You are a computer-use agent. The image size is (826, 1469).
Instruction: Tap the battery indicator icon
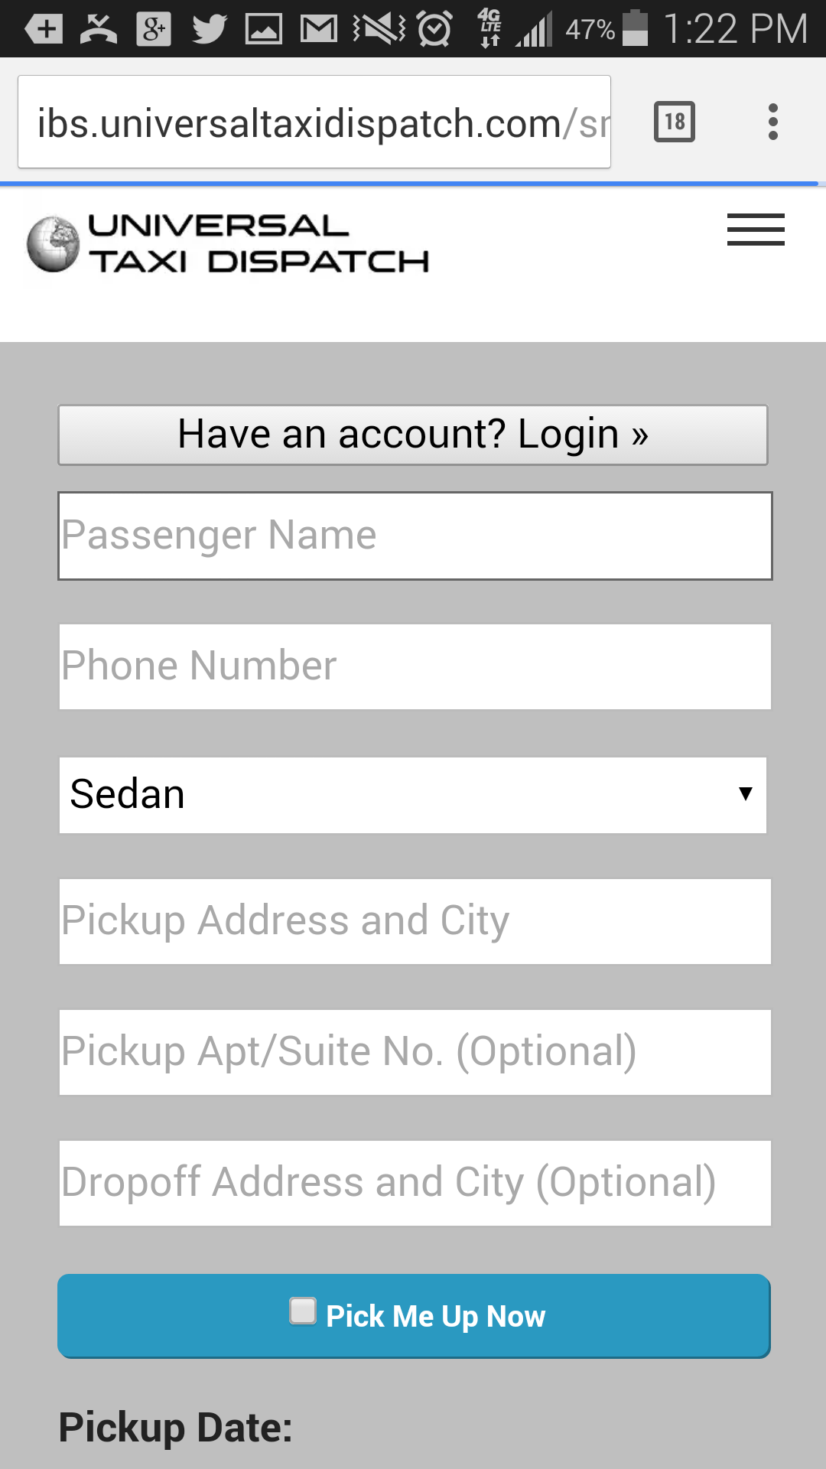[635, 29]
